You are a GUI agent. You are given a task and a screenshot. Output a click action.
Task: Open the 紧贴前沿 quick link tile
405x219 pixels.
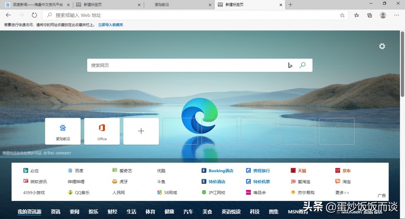63,131
